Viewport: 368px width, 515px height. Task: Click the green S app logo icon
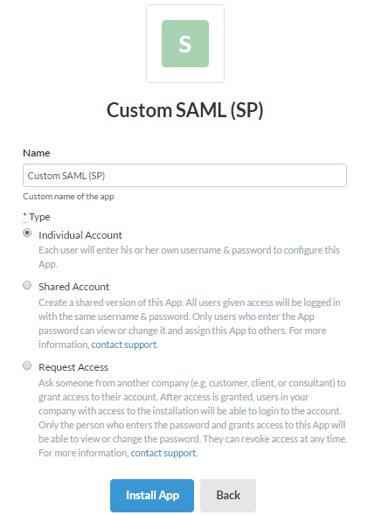(x=185, y=44)
